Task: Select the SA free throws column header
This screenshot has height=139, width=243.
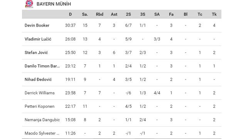Action: (x=157, y=14)
